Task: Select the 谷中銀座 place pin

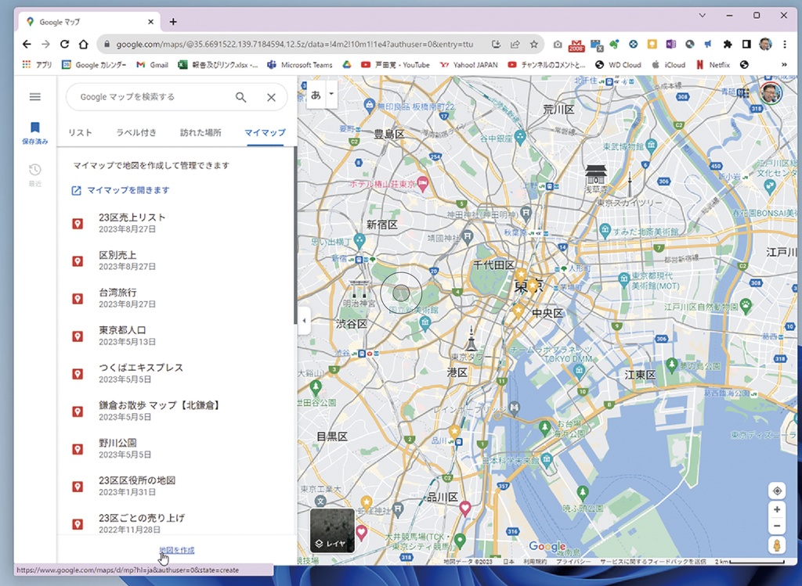Action: point(520,136)
